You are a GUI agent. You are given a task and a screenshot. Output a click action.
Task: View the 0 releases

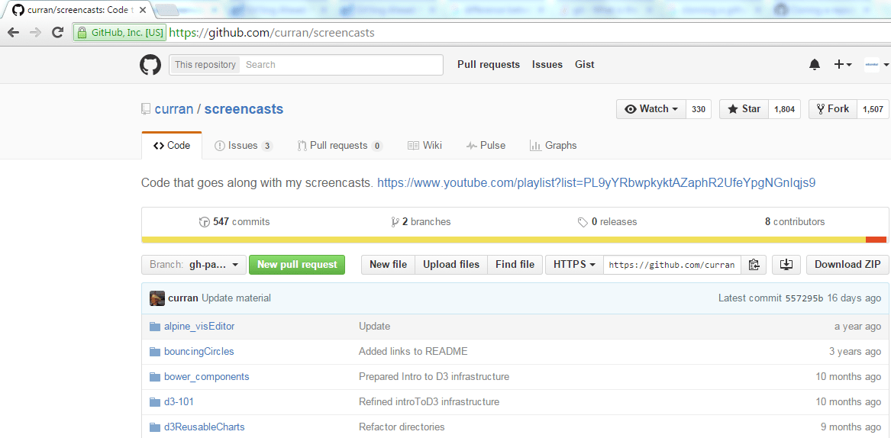point(608,221)
